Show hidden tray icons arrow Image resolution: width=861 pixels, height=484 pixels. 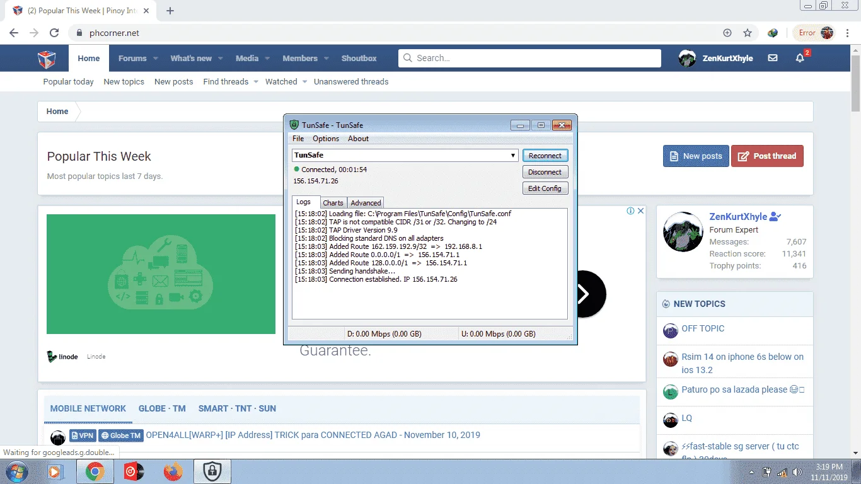[x=752, y=471]
